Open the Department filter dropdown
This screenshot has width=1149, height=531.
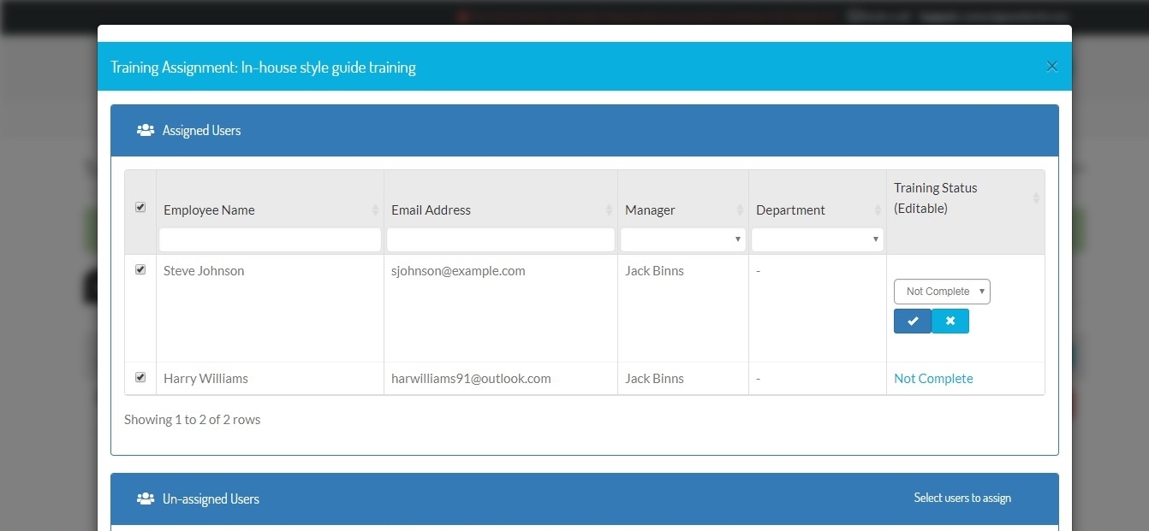point(817,239)
